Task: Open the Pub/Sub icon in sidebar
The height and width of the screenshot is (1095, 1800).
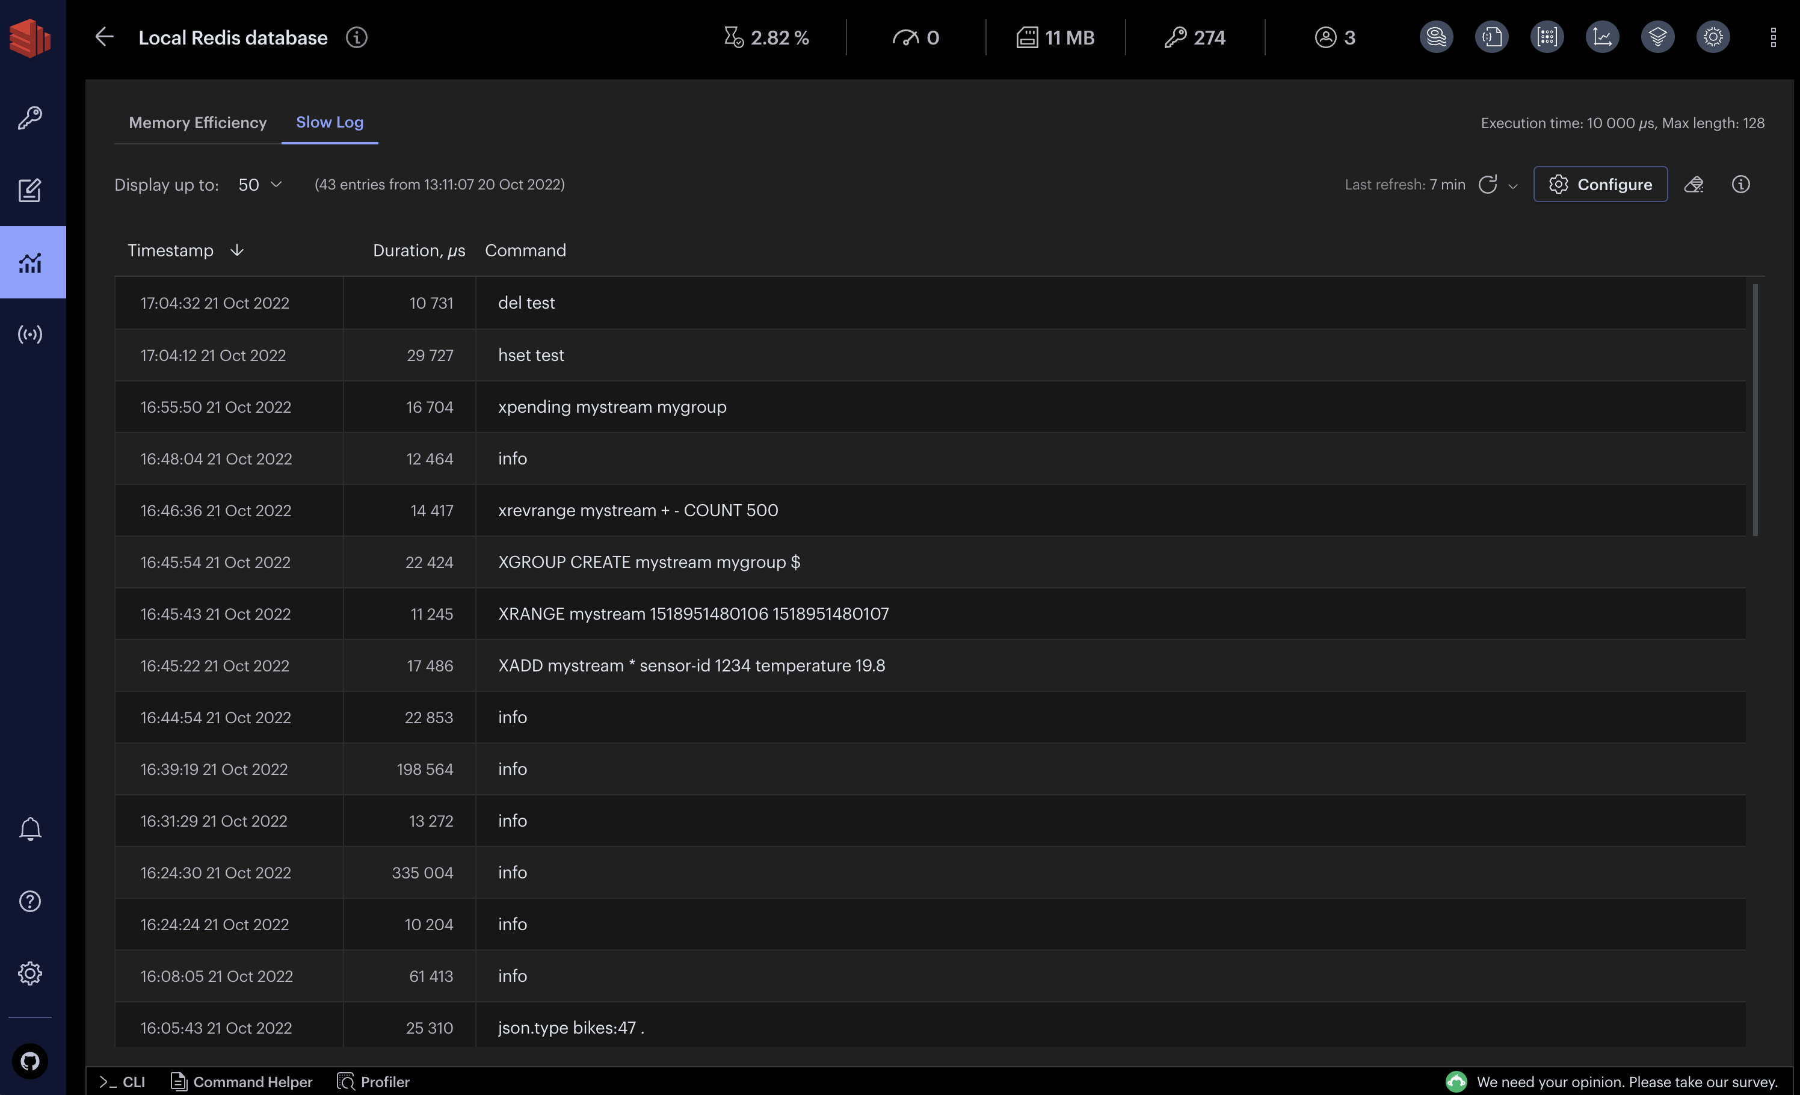Action: coord(30,335)
